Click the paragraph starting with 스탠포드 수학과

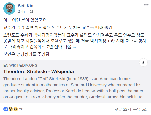75,41
